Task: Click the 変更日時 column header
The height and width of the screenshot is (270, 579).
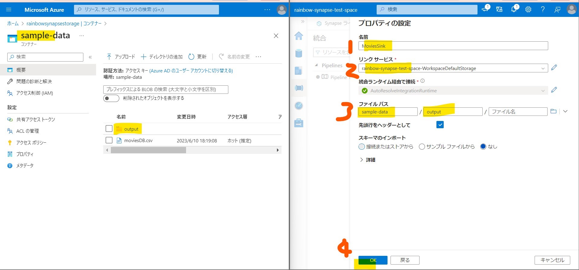Action: coord(186,117)
